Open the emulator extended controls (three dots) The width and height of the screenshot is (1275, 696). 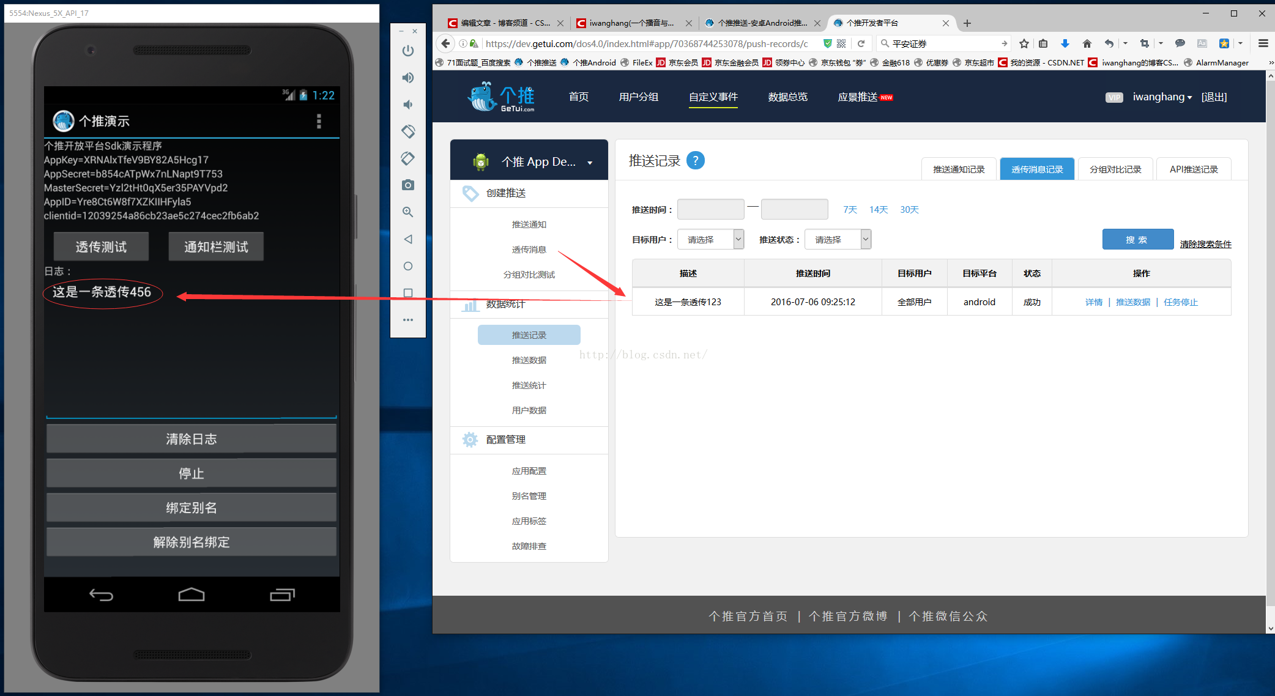point(408,320)
